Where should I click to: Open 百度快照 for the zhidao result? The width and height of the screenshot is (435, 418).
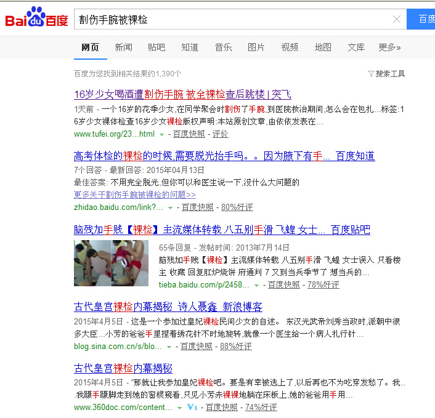click(x=198, y=207)
